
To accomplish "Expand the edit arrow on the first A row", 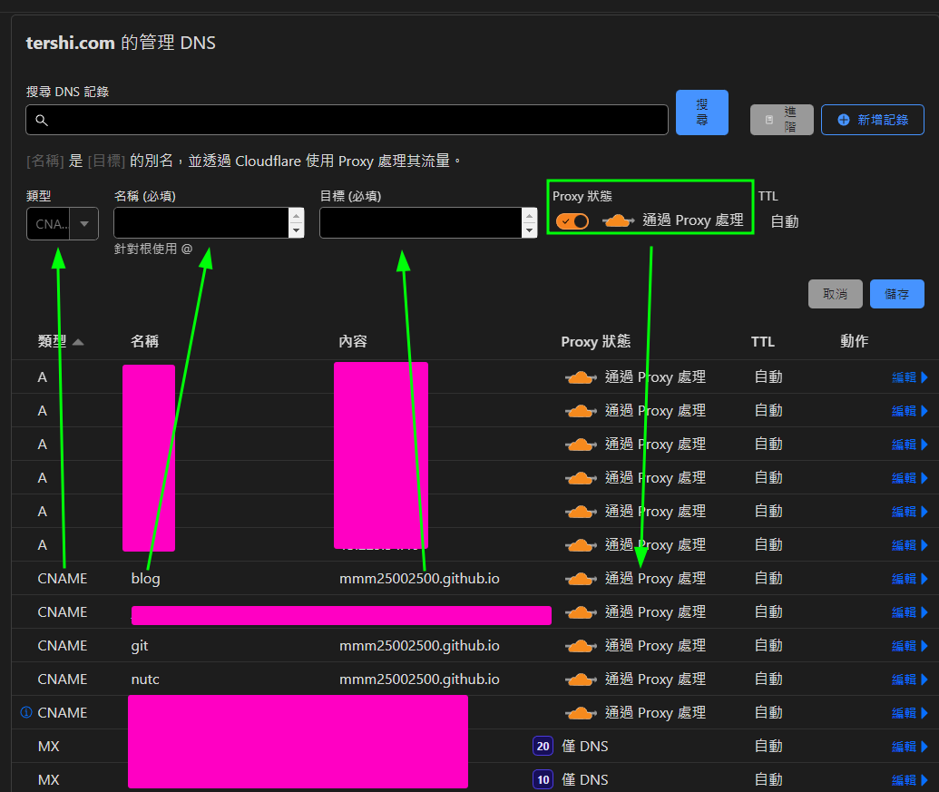I will point(924,377).
